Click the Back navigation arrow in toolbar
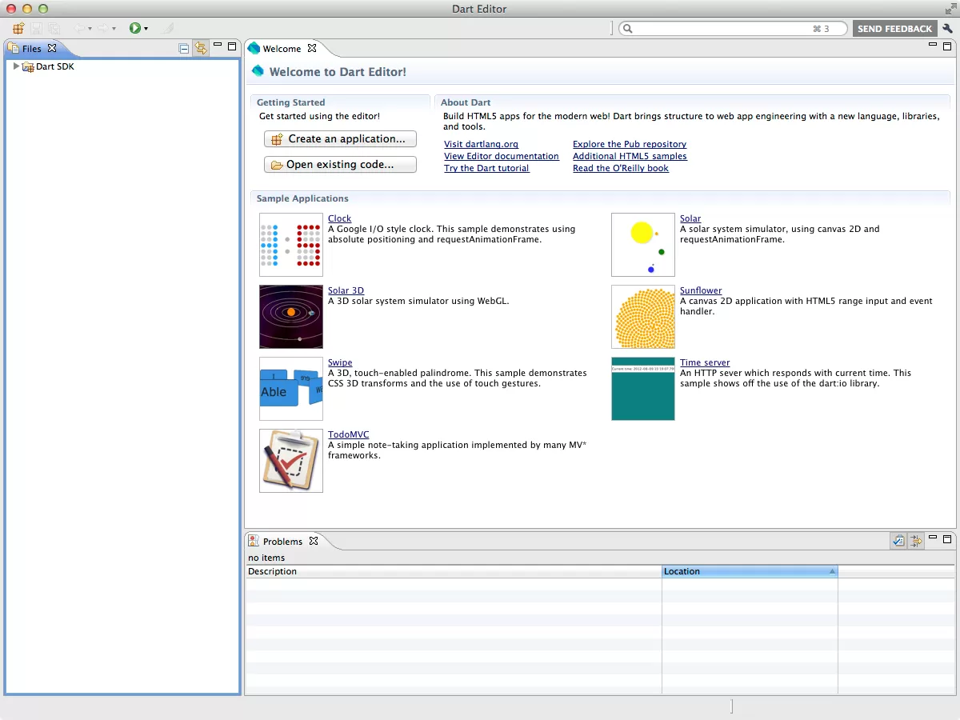Screen dimensions: 960x720 tap(79, 28)
